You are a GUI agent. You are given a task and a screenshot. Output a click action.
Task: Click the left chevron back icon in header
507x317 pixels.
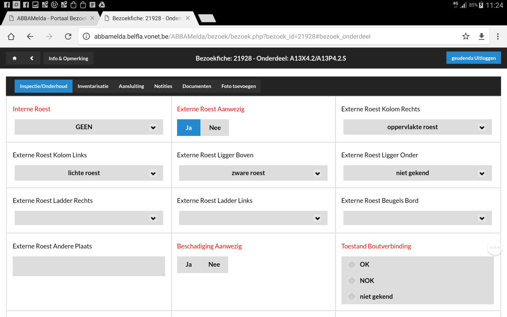(32, 58)
